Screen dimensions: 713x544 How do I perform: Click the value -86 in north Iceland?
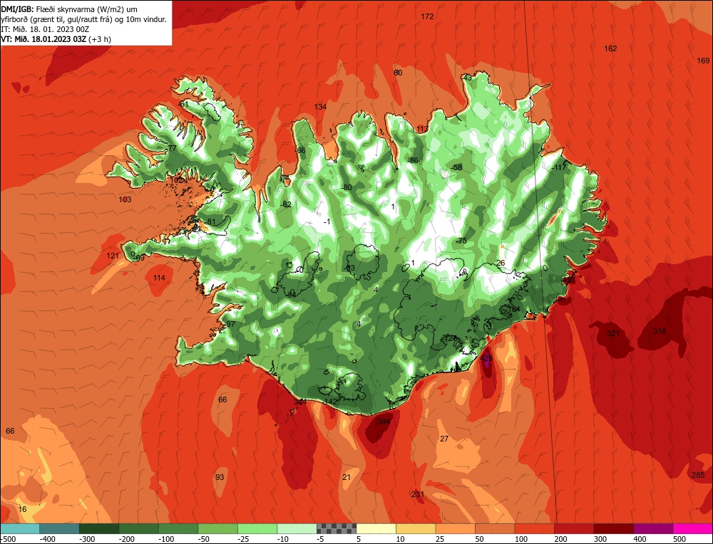click(412, 161)
